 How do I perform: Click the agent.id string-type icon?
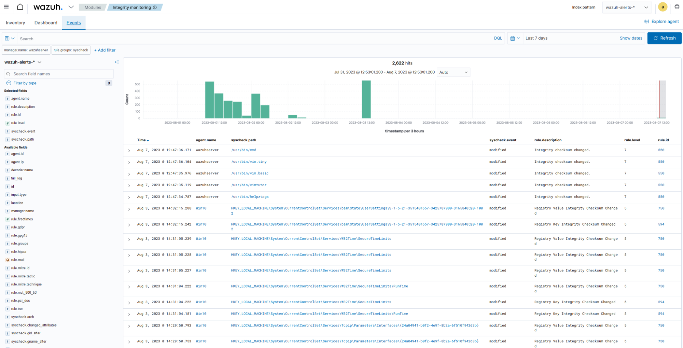[8, 154]
